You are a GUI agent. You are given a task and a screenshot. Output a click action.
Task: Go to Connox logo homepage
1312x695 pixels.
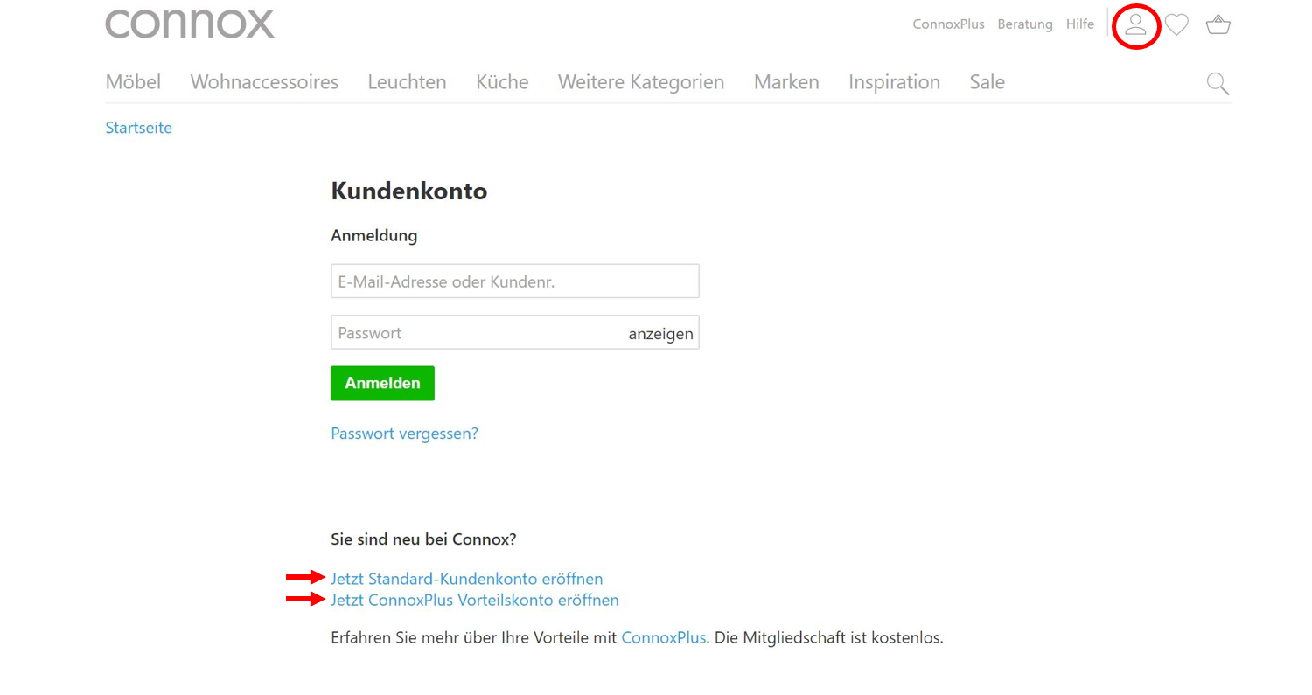[190, 24]
